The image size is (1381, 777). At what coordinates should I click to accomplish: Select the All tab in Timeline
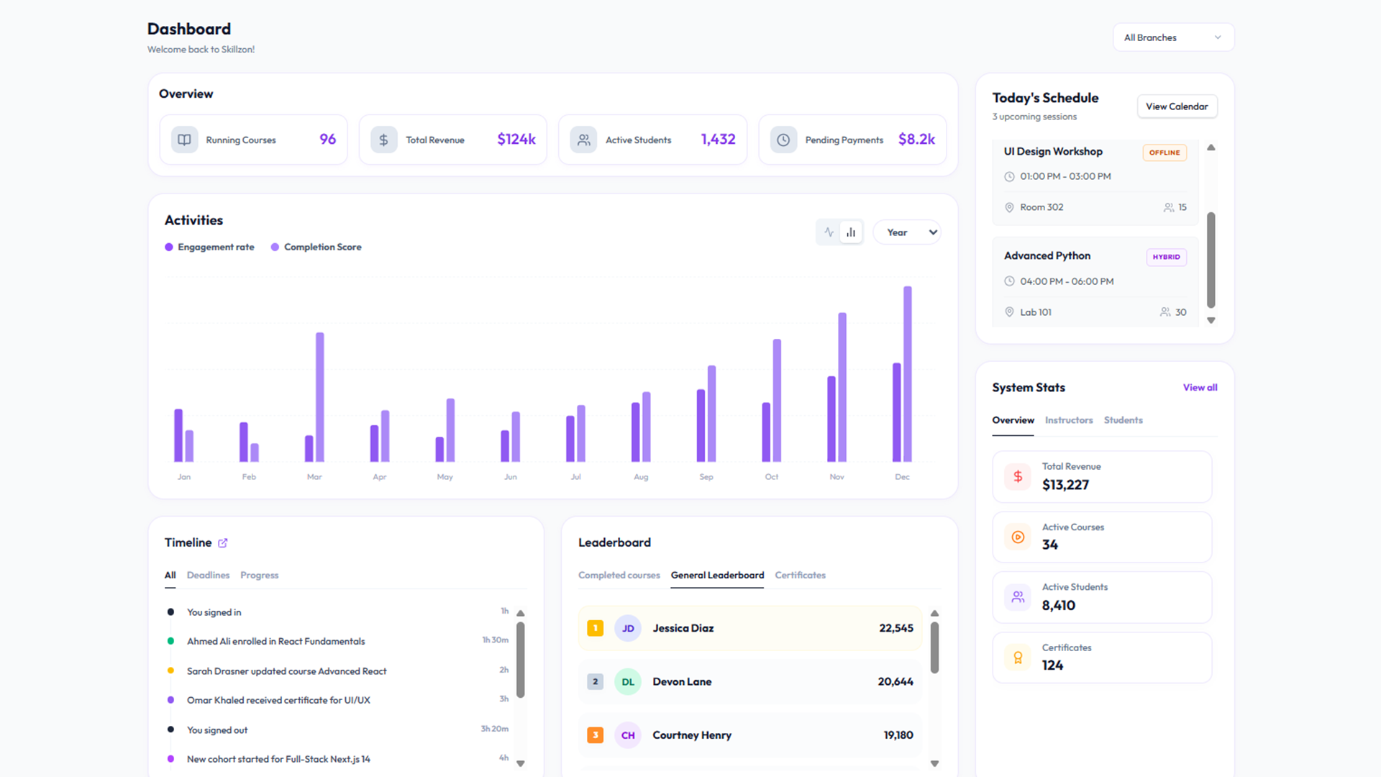point(170,575)
